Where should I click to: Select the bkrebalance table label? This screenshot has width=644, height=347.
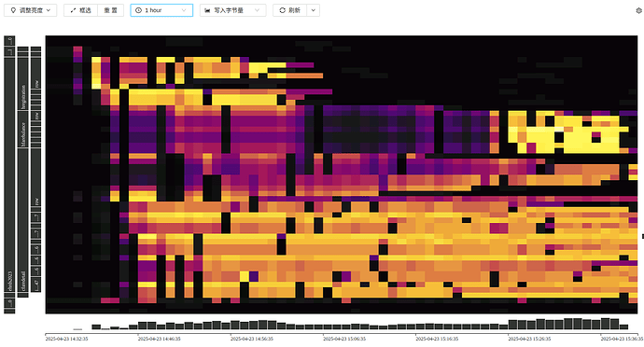coord(23,134)
